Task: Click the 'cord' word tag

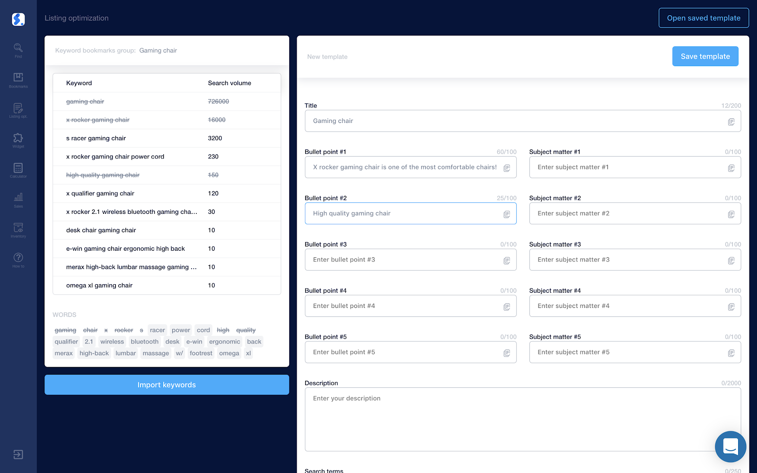Action: click(203, 330)
